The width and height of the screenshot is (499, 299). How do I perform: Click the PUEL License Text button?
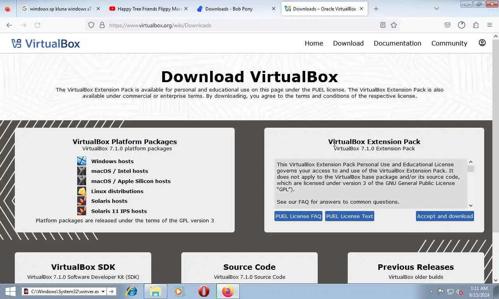[350, 216]
